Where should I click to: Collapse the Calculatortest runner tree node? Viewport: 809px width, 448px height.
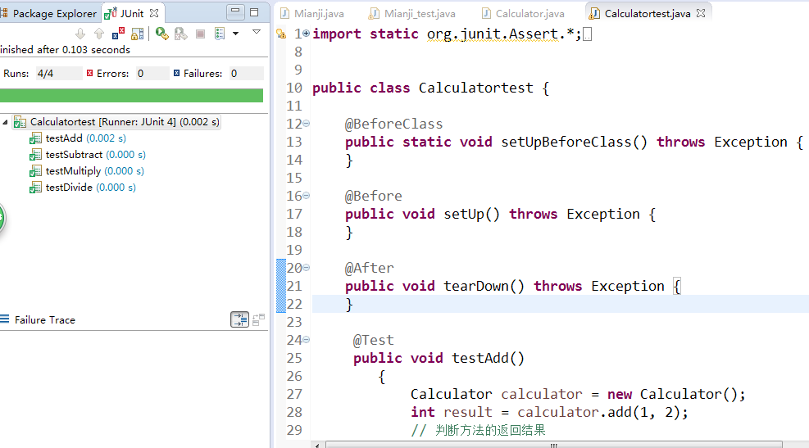pos(5,122)
